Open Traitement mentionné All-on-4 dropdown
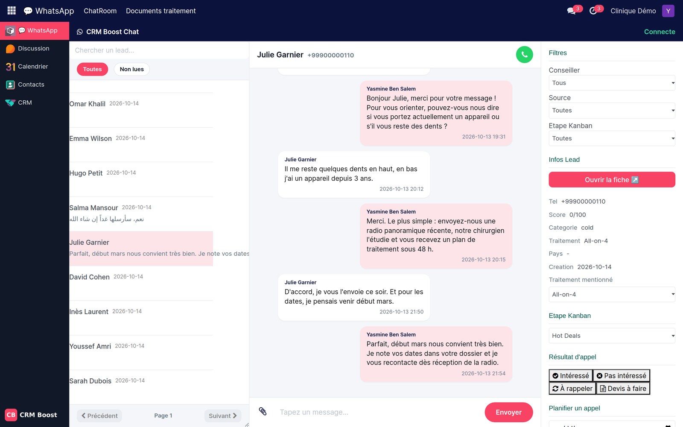 pos(612,295)
